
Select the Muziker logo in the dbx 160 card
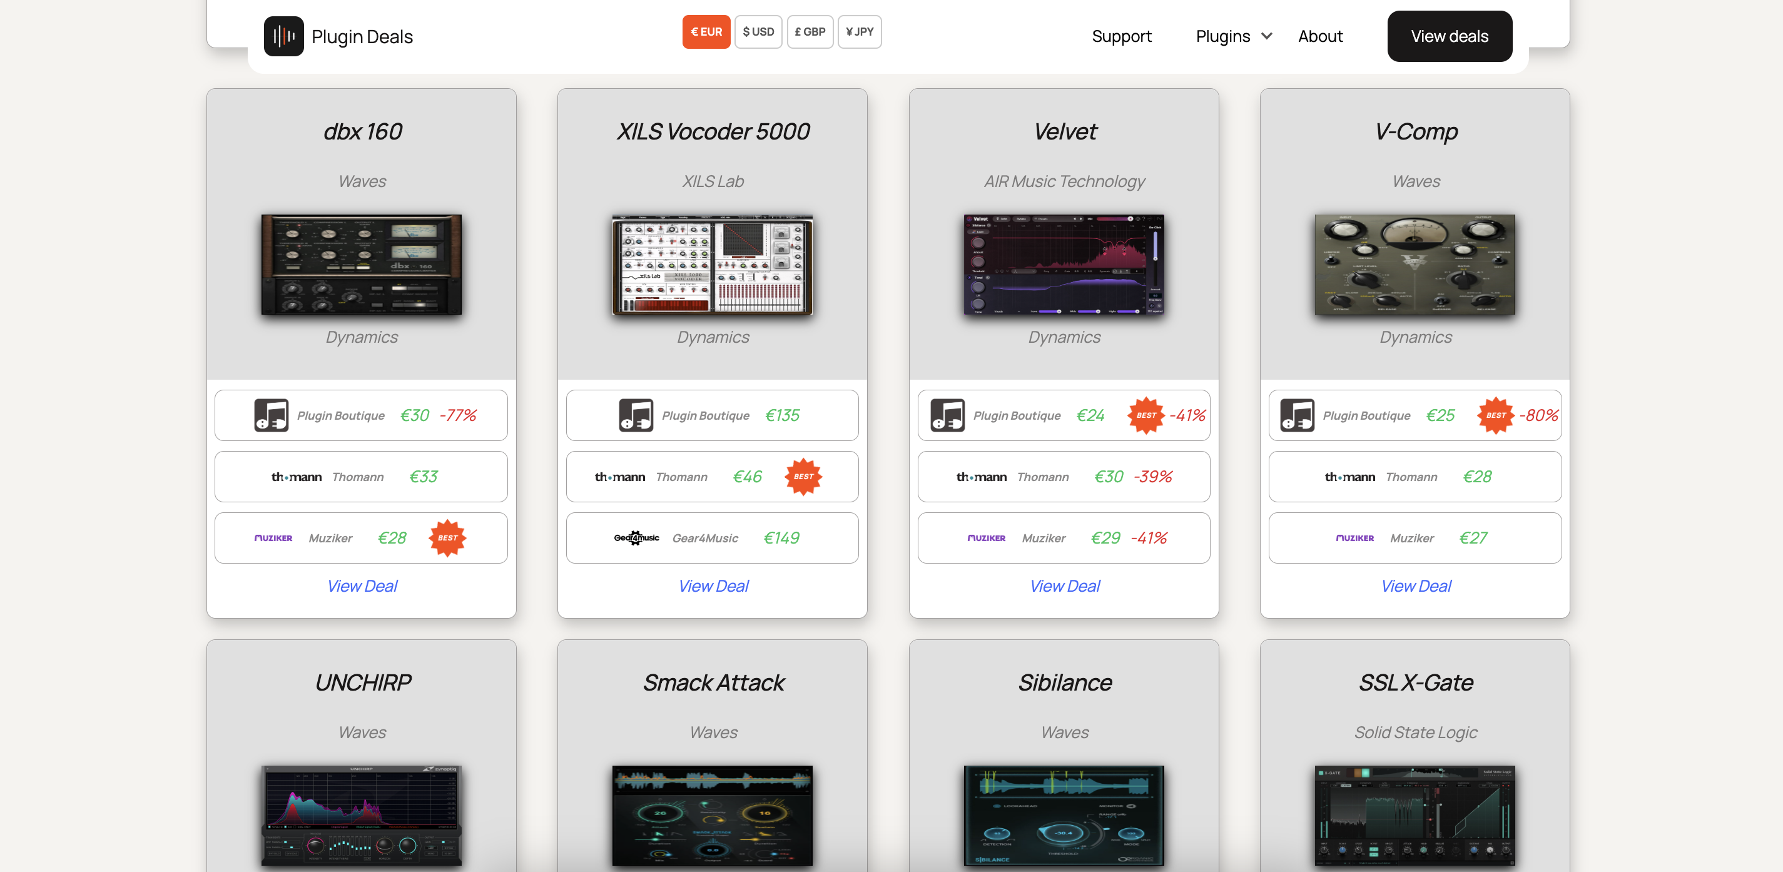(x=273, y=538)
